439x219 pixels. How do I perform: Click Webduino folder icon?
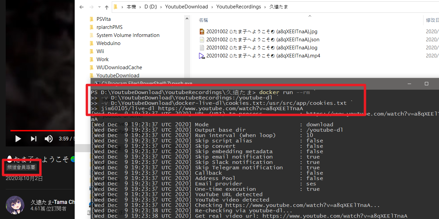[92, 43]
